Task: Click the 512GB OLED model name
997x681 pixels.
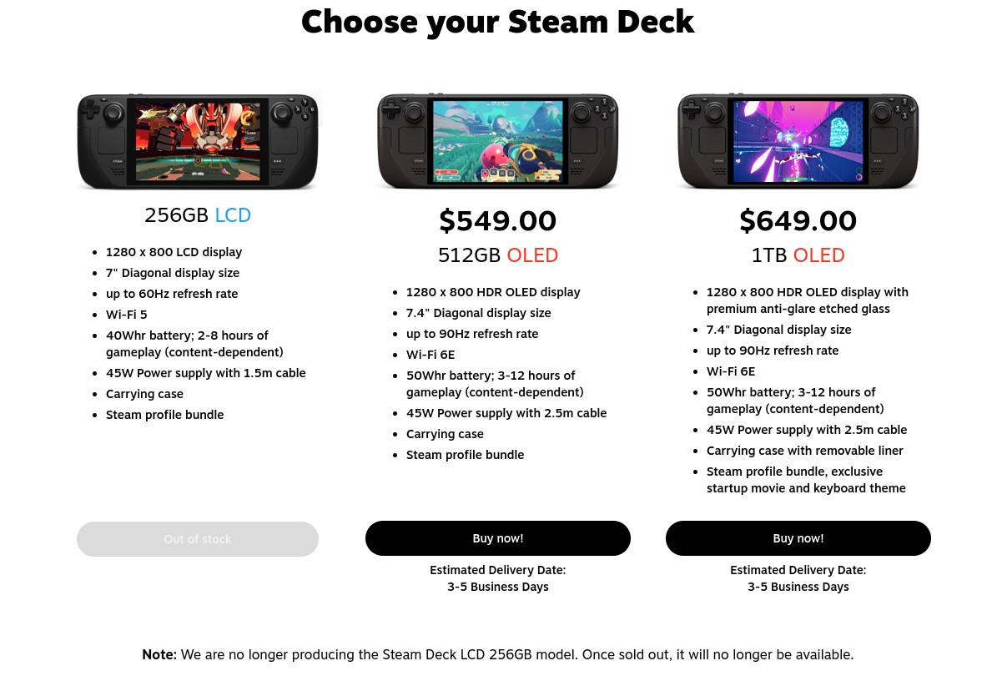Action: coord(498,255)
